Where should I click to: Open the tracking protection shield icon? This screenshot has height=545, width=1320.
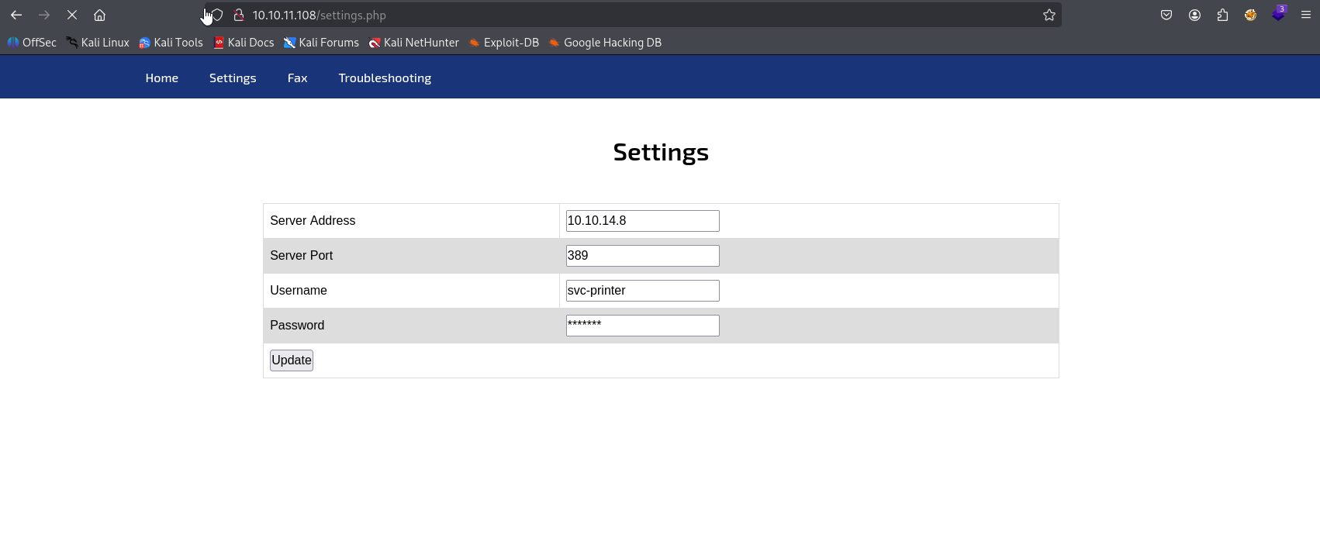[x=217, y=15]
